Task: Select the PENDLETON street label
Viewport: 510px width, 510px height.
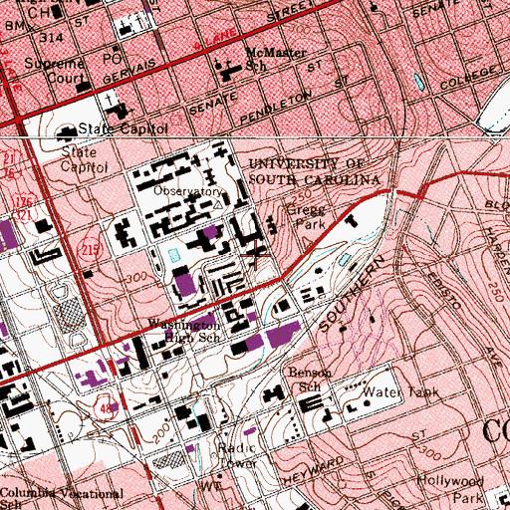Action: (x=276, y=108)
